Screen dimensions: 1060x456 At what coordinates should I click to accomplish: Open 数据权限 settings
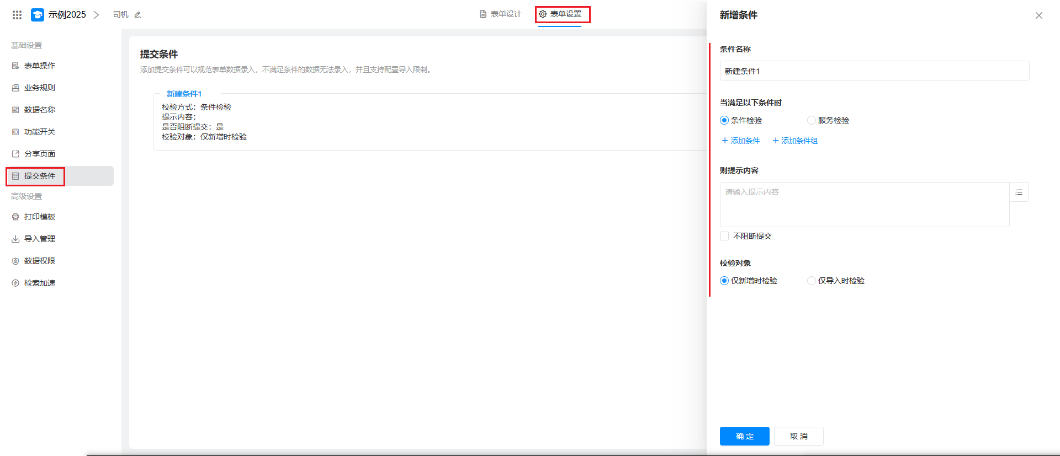coord(39,261)
